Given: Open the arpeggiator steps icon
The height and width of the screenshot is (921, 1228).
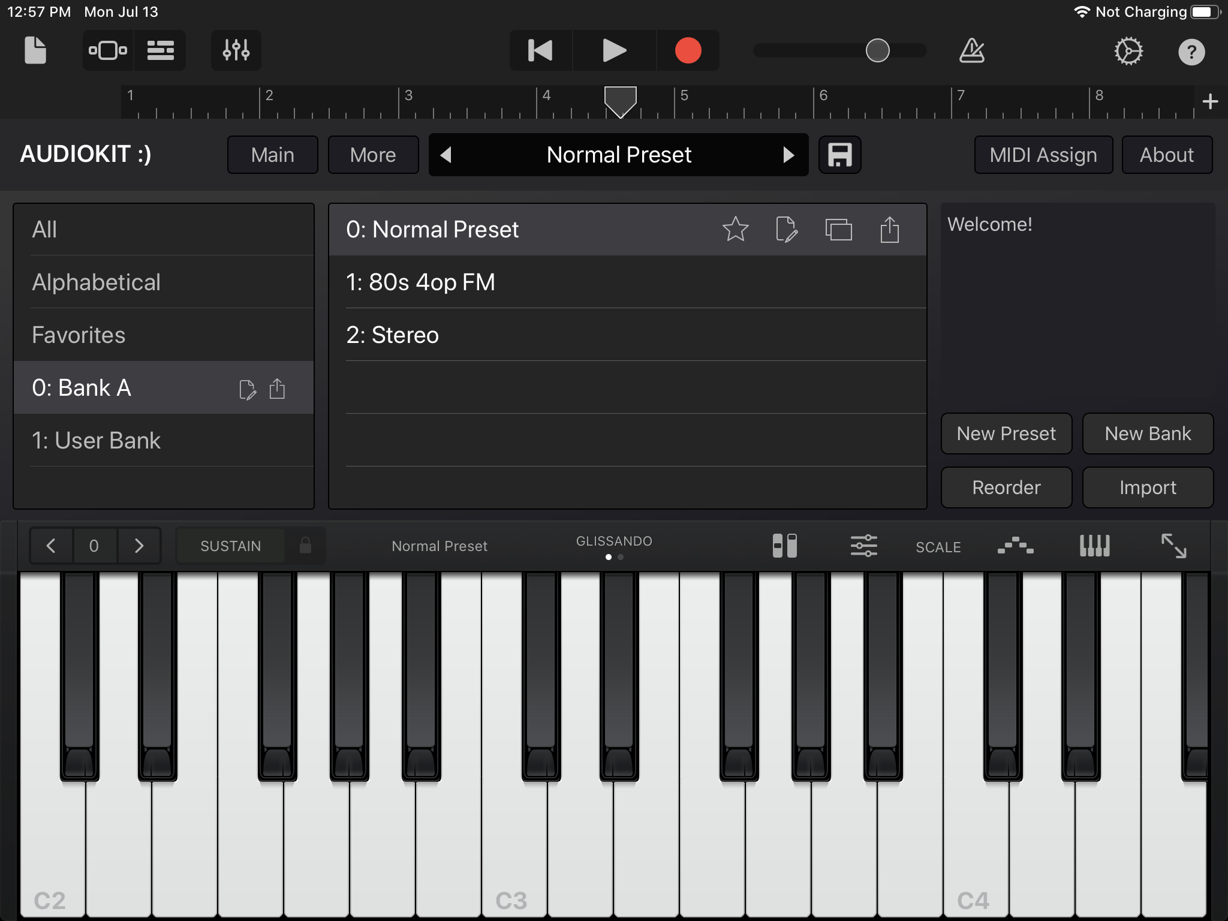Looking at the screenshot, I should [1015, 546].
